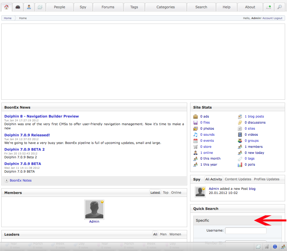Filter Leaders by Women
Image resolution: width=287 pixels, height=251 pixels.
[175, 234]
